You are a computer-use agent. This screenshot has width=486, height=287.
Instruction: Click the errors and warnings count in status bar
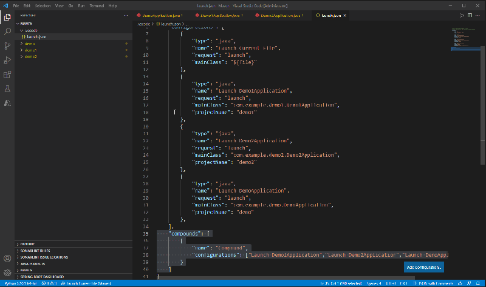point(49,283)
